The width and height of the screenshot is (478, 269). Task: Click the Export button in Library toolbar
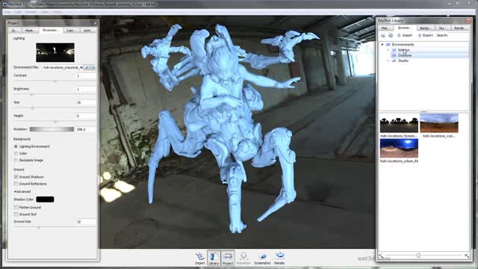tap(425, 35)
